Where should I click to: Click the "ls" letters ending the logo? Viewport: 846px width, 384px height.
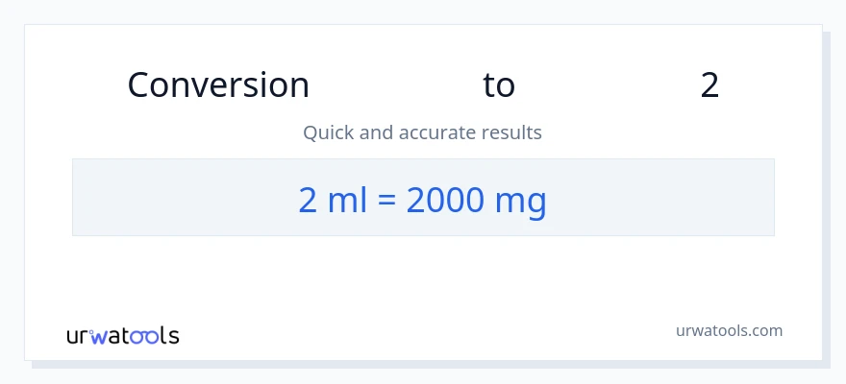(x=170, y=336)
